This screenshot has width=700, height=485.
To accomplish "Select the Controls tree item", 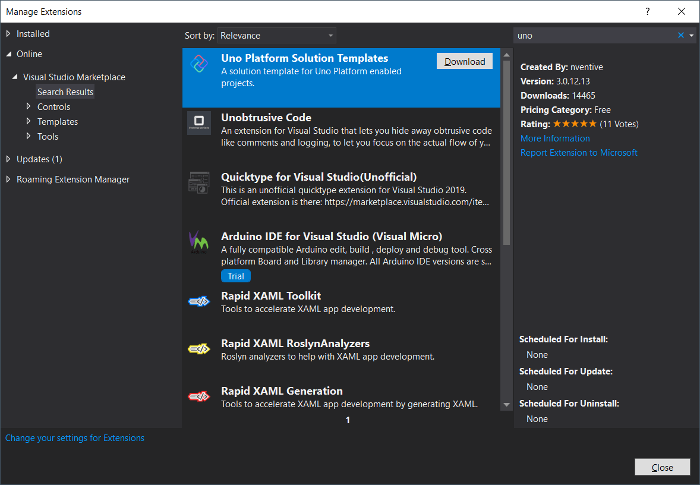I will (x=53, y=107).
